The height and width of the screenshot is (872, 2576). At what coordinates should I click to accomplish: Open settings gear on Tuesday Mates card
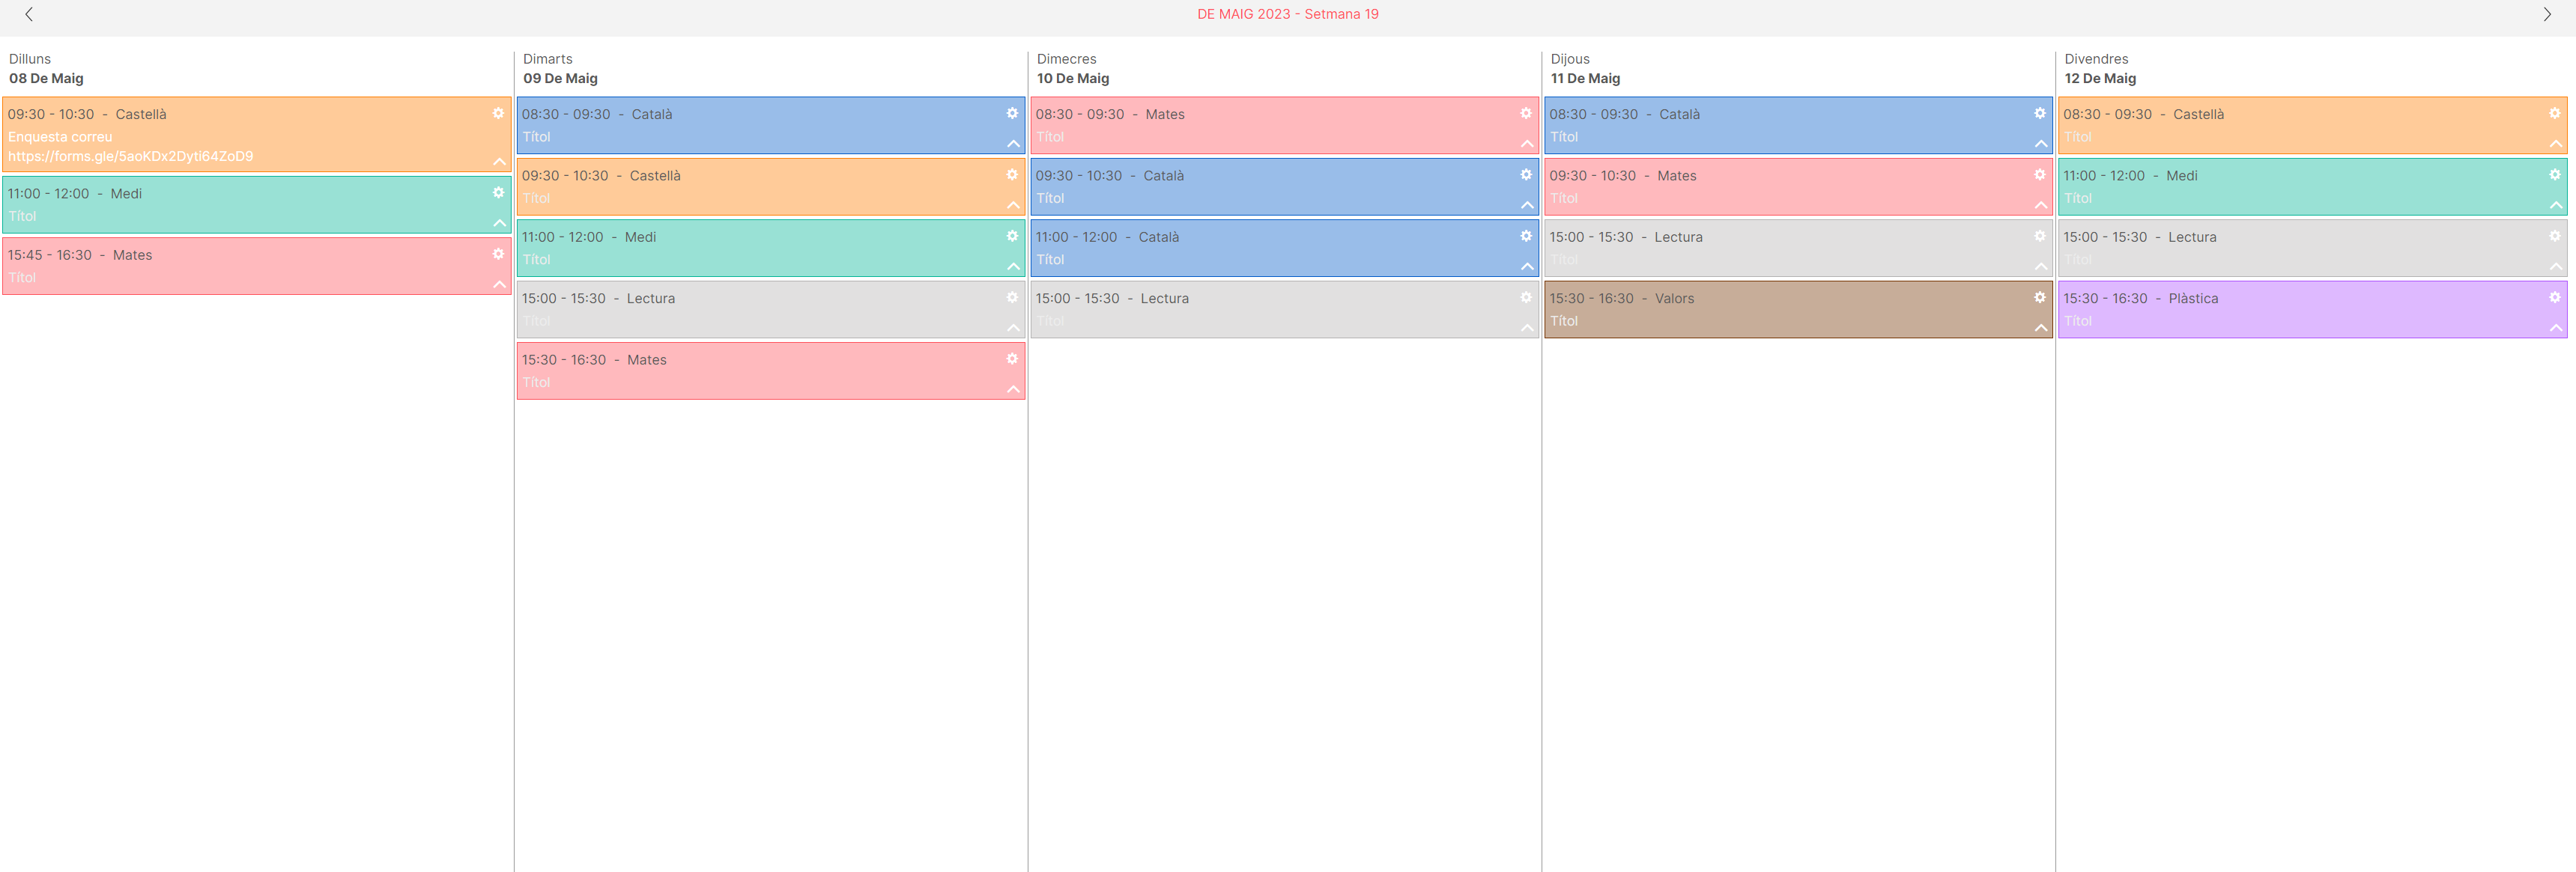[1012, 359]
